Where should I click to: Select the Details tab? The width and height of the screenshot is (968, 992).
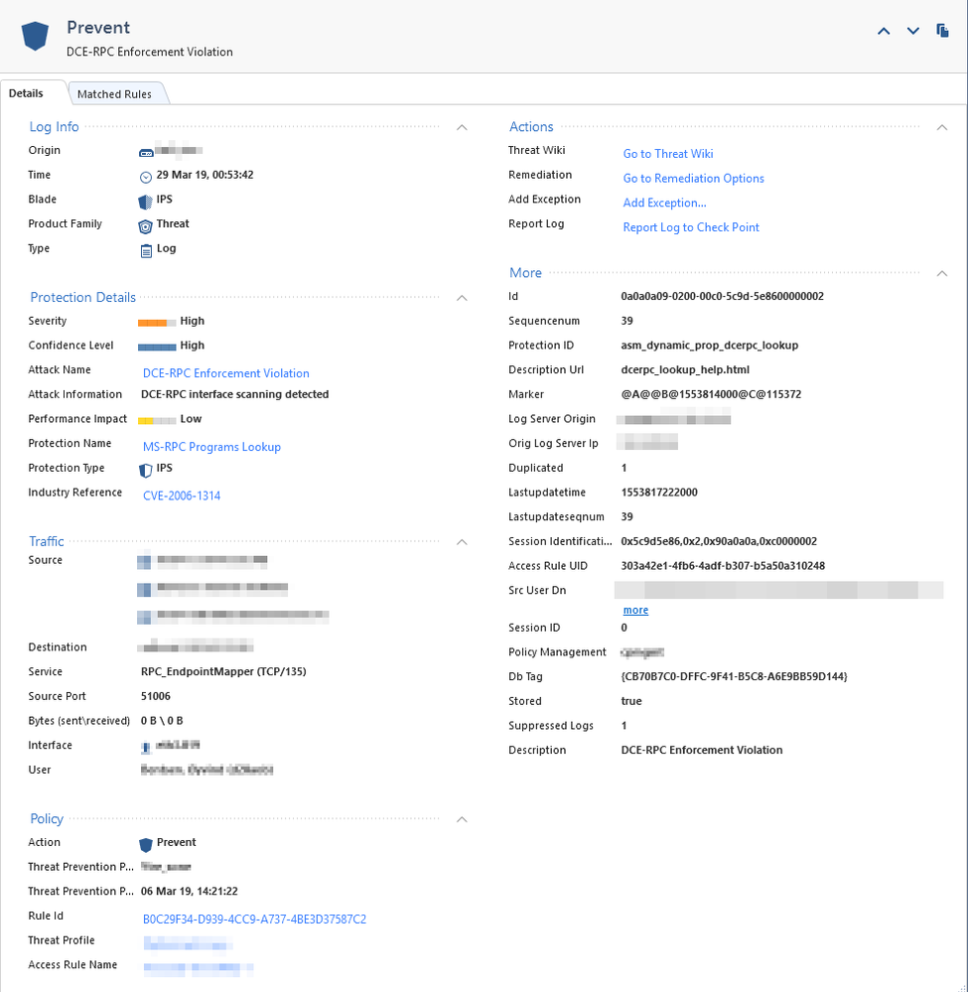click(x=27, y=93)
